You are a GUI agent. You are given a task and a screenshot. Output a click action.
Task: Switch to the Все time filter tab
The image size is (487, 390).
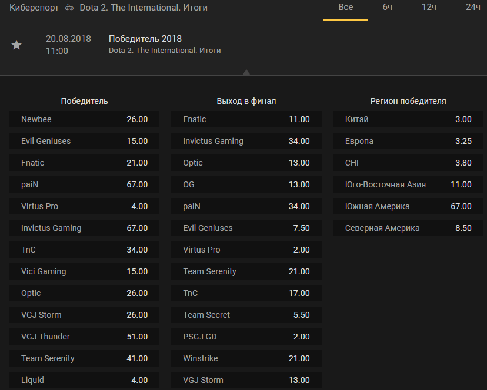click(345, 7)
